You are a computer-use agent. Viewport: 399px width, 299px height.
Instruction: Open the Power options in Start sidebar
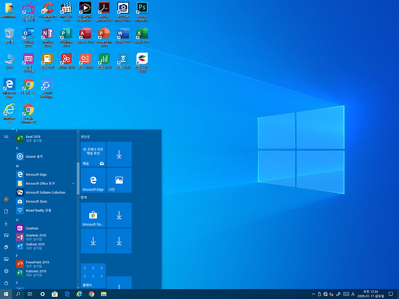tap(6, 283)
